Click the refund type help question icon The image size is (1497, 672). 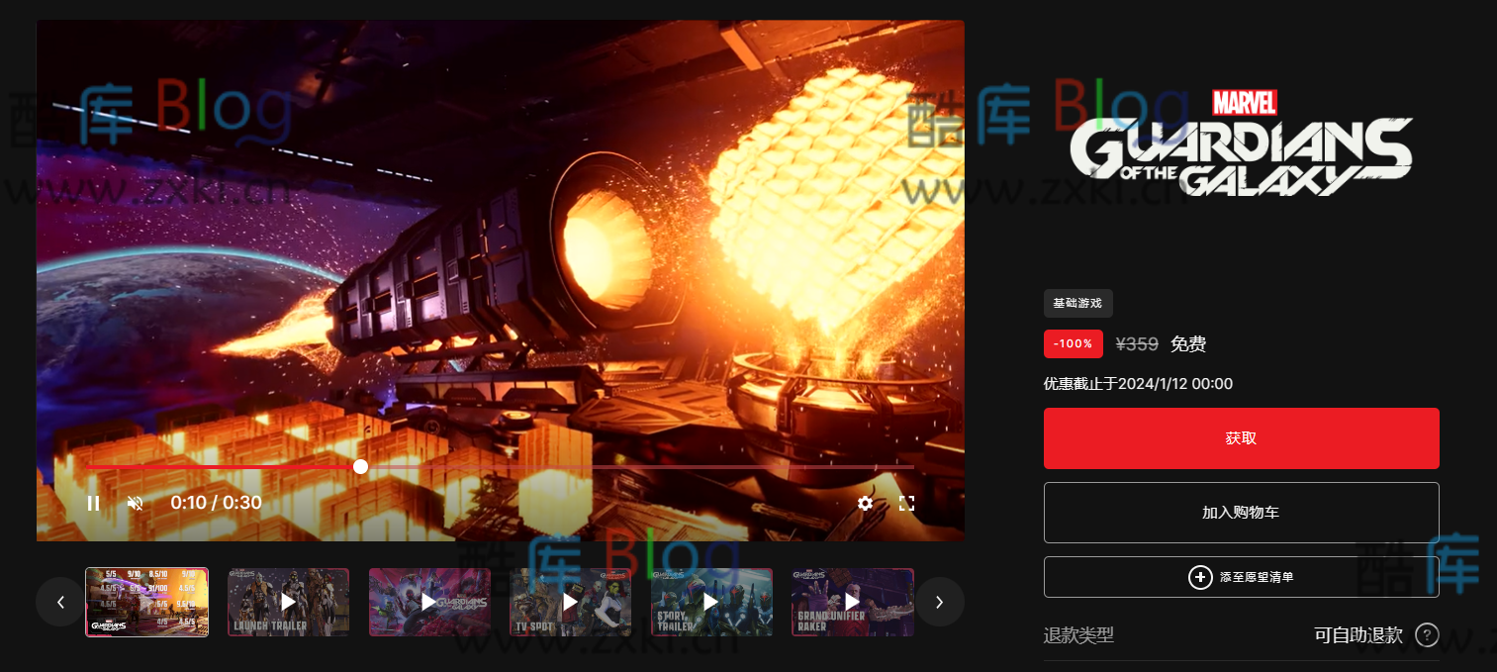click(1426, 635)
